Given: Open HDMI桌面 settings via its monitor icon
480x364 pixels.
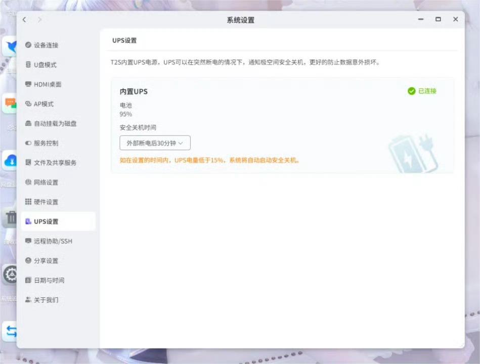Looking at the screenshot, I should [x=28, y=84].
